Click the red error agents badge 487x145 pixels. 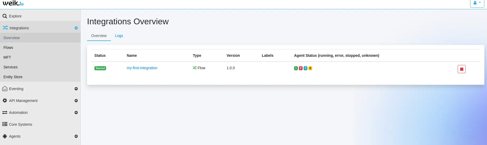(301, 68)
